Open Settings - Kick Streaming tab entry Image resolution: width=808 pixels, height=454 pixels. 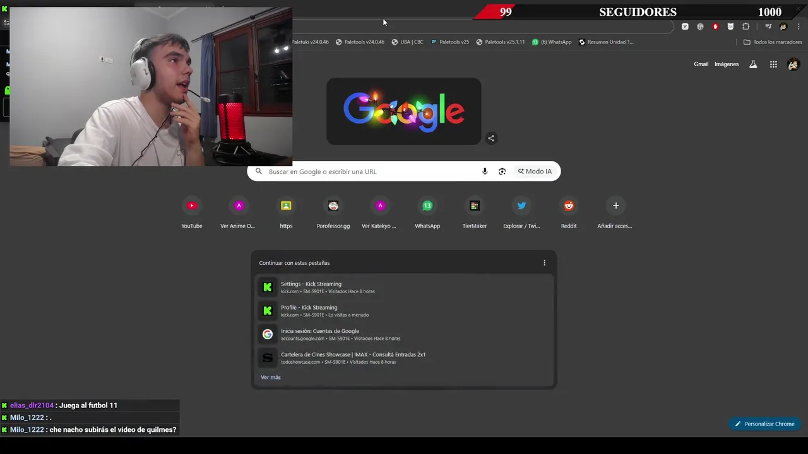[x=404, y=288]
